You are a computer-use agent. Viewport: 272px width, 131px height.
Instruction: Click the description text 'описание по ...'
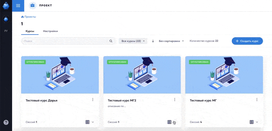[x=117, y=106]
